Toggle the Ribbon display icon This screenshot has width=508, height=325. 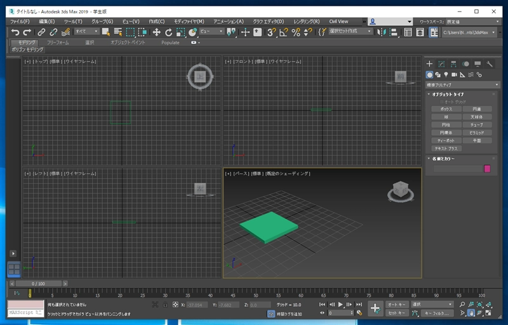pyautogui.click(x=434, y=32)
